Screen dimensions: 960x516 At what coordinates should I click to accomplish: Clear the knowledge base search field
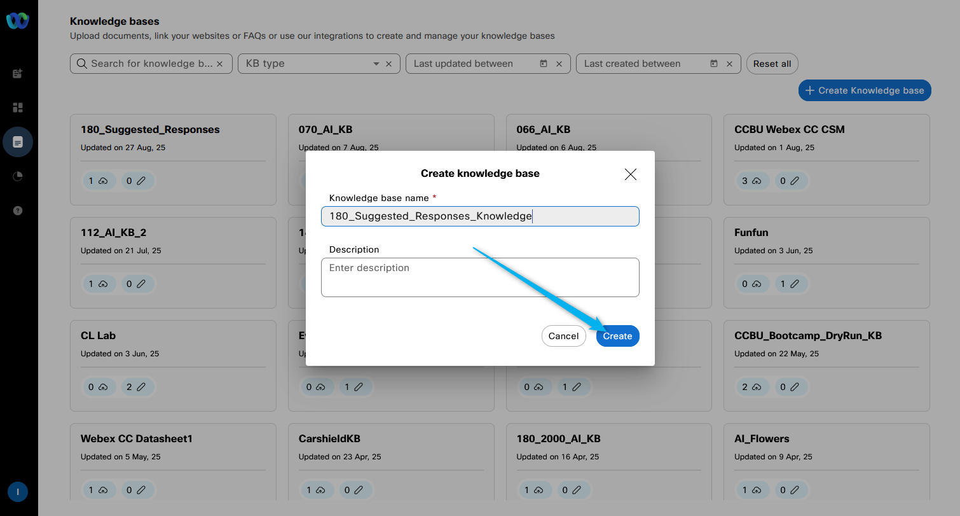[x=220, y=64]
